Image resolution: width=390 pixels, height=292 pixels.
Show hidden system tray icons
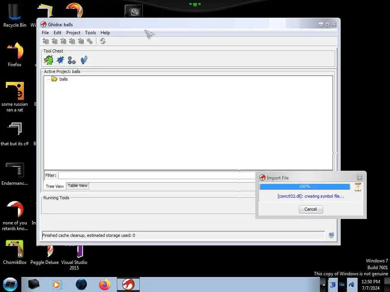(324, 284)
